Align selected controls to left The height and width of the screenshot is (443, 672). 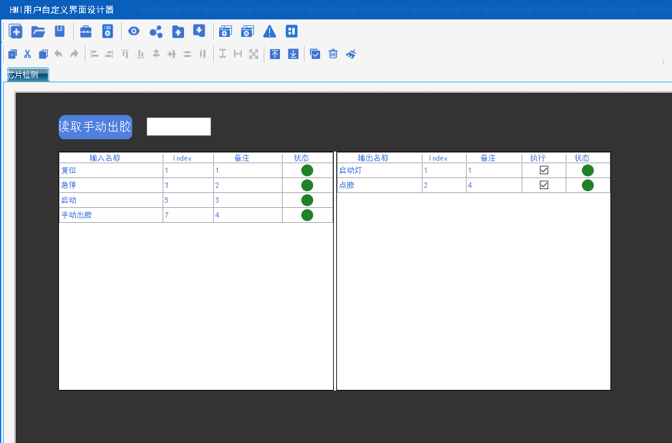coord(95,54)
